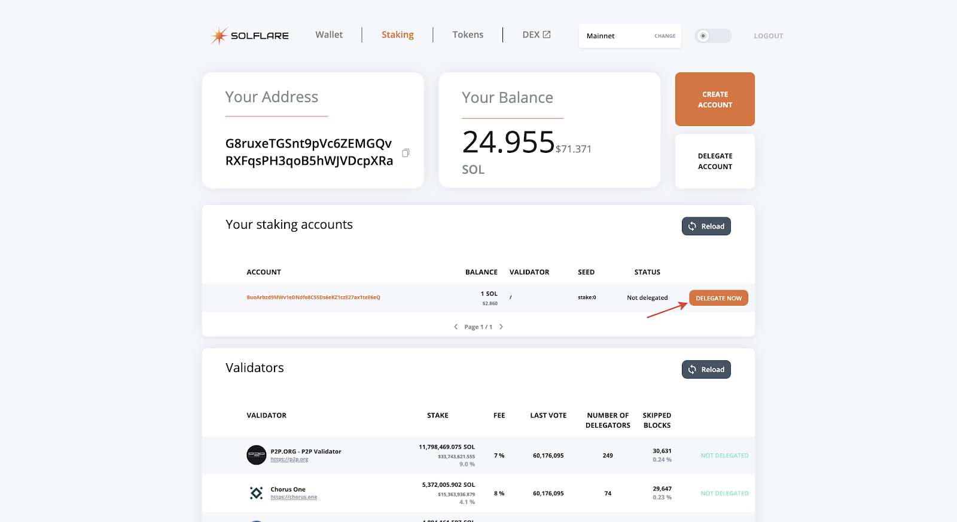957x522 pixels.
Task: Click the 24.955 SOL balance value
Action: 508,142
